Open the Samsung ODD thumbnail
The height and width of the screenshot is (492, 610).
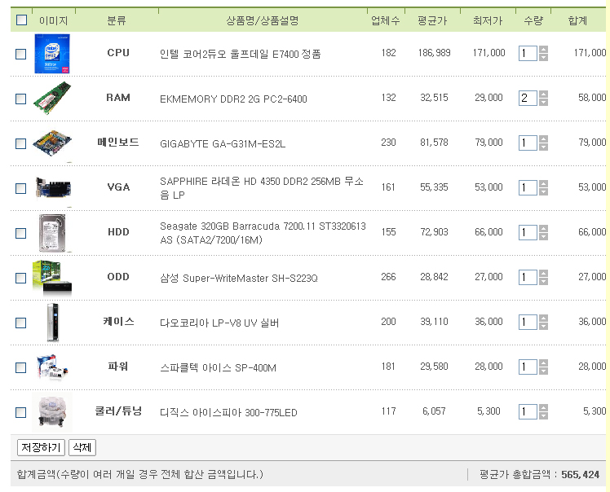(52, 278)
